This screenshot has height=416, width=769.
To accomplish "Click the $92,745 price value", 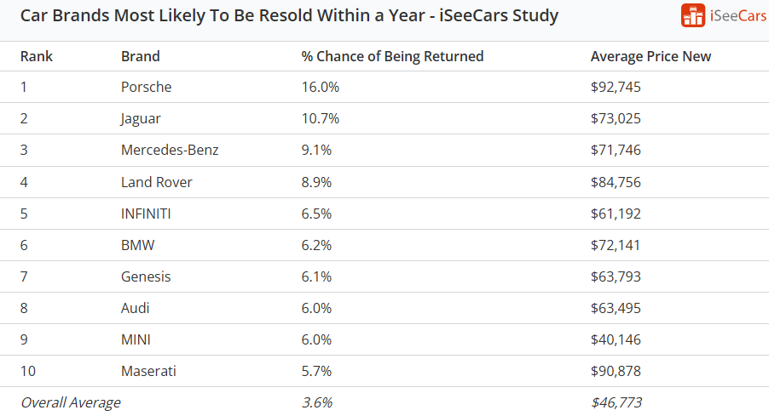I will 616,87.
